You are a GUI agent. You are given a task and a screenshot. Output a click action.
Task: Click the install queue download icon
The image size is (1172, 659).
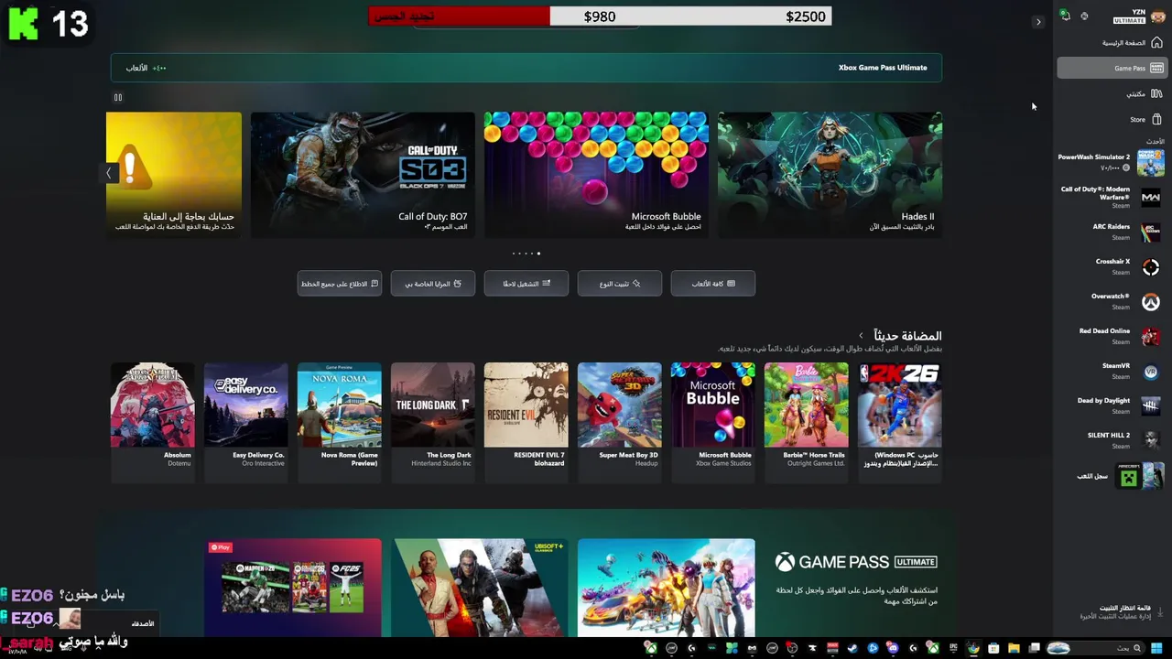click(1160, 611)
